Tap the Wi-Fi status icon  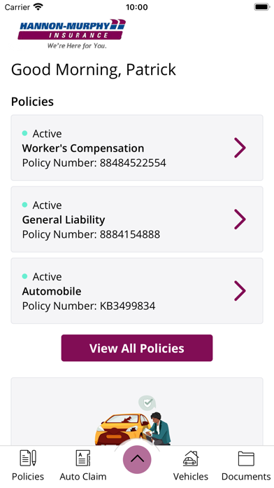[38, 7]
